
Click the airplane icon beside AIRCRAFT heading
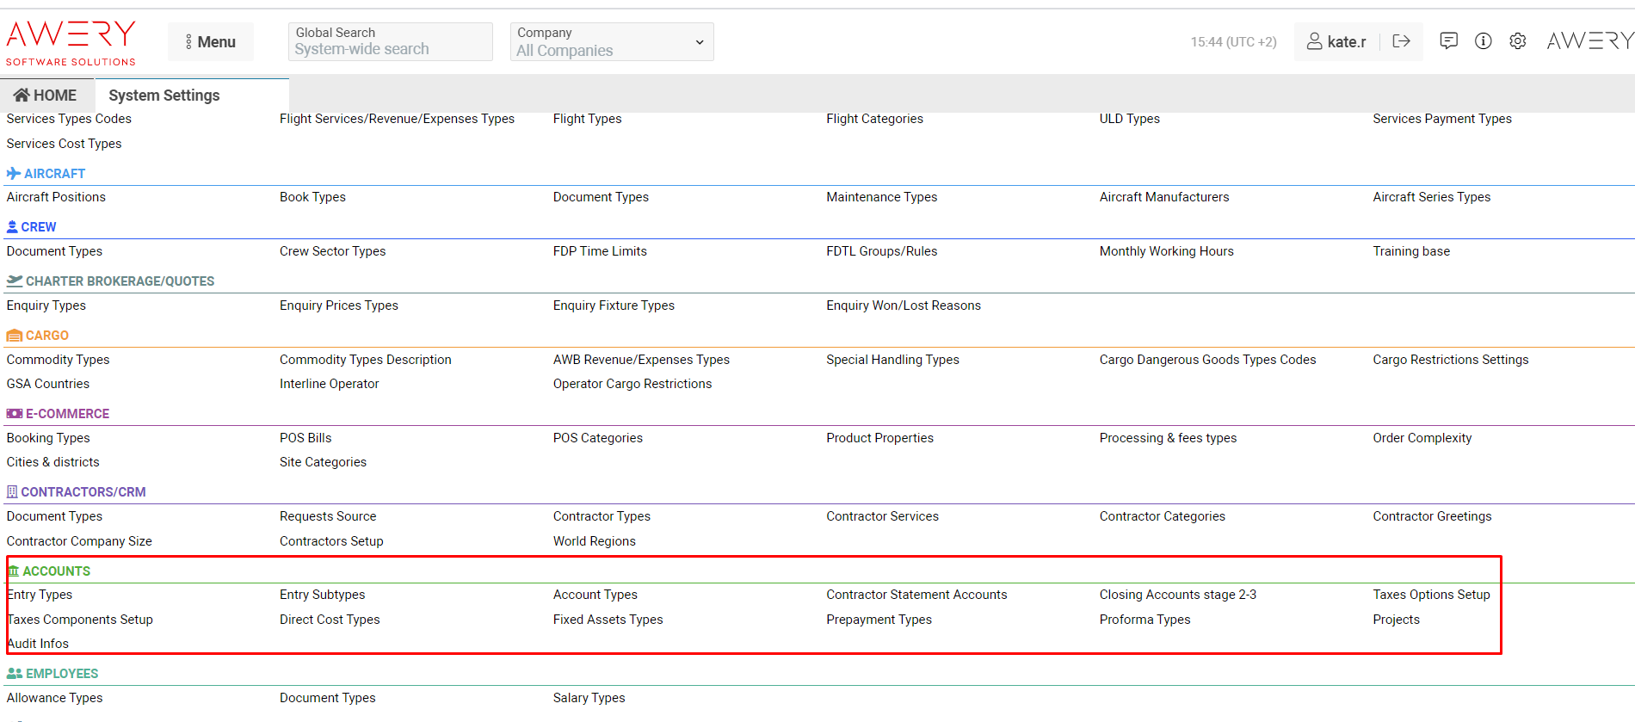[14, 174]
